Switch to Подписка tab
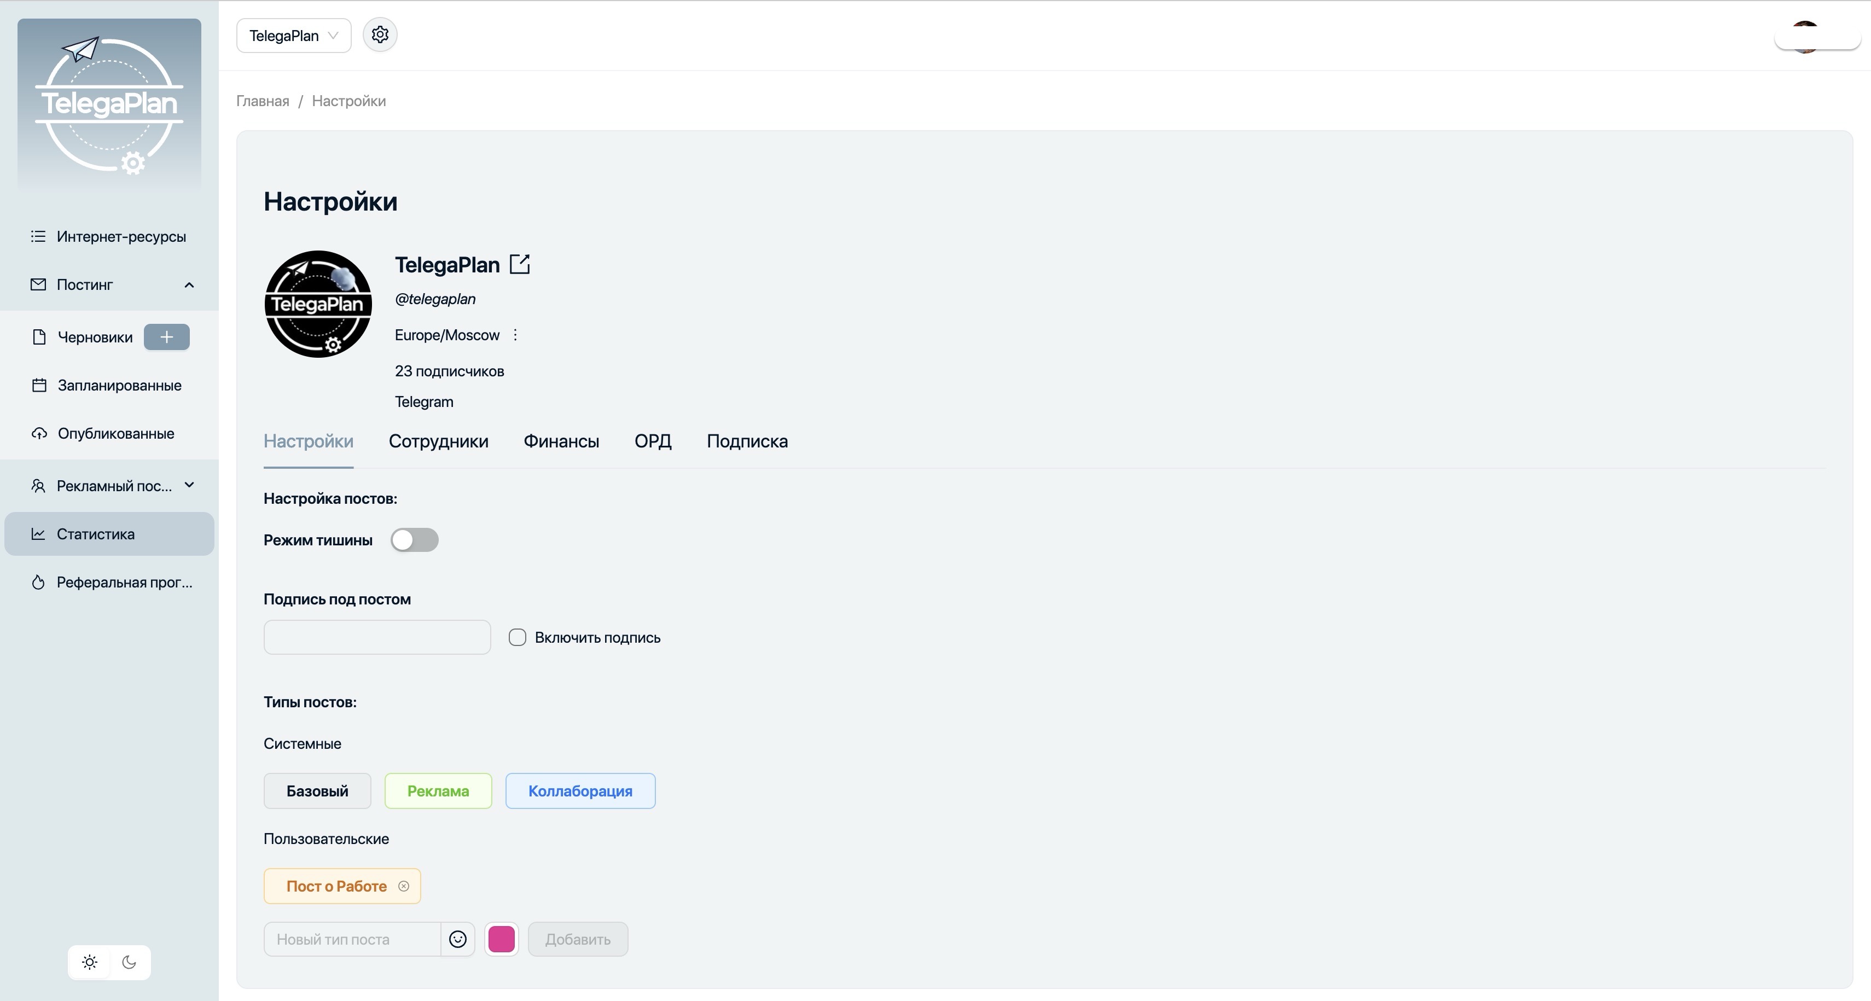Screen dimensions: 1871x1001 point(747,441)
